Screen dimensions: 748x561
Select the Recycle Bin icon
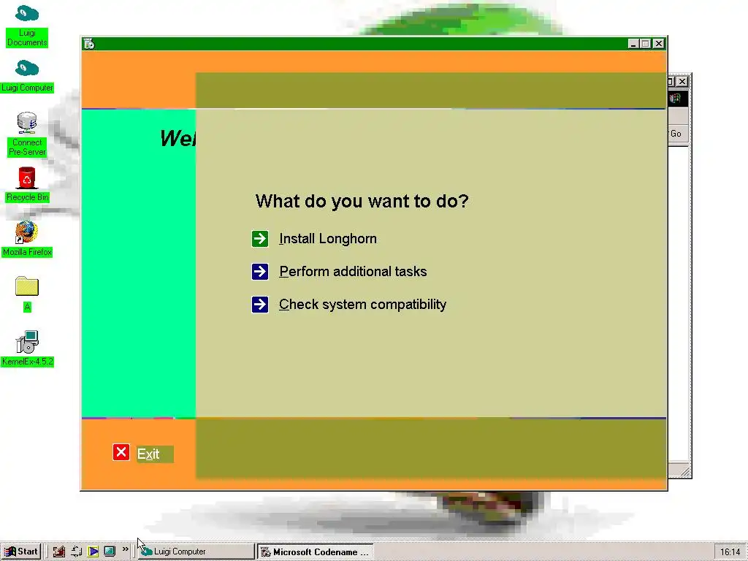pyautogui.click(x=27, y=185)
